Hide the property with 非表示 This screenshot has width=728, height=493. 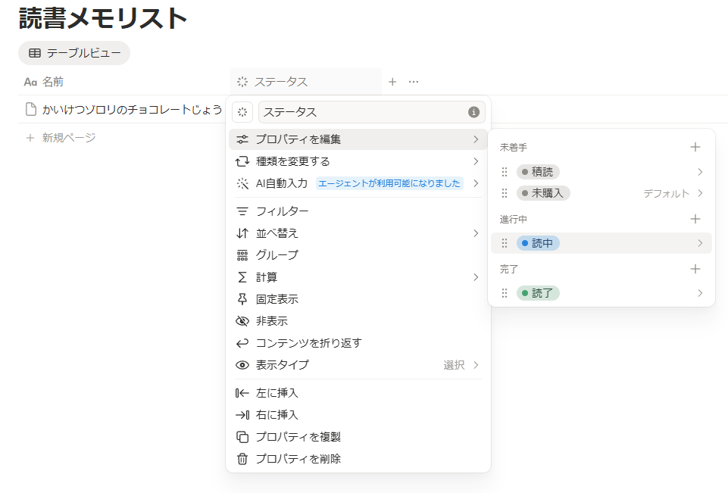272,321
